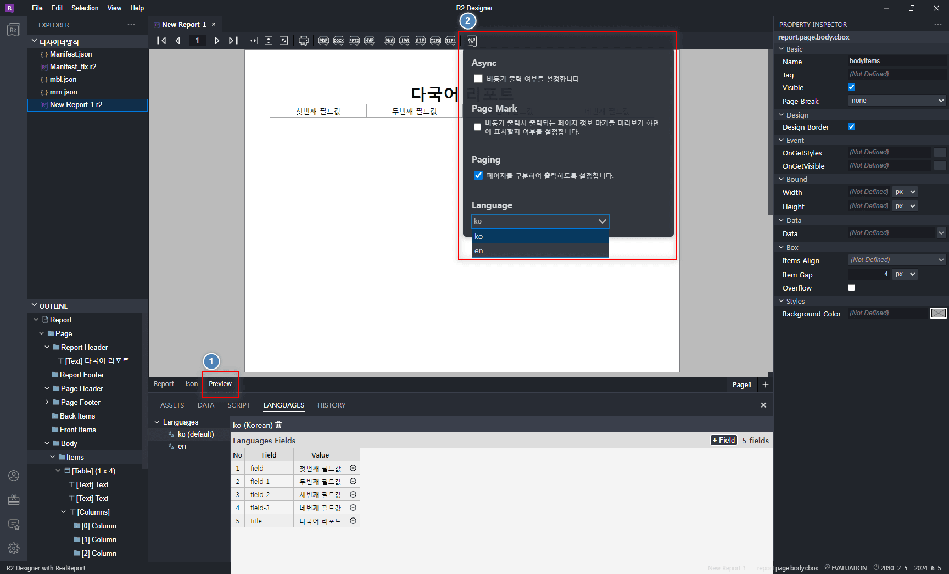Image resolution: width=949 pixels, height=574 pixels.
Task: Pick the Background Color swatch
Action: pyautogui.click(x=939, y=313)
